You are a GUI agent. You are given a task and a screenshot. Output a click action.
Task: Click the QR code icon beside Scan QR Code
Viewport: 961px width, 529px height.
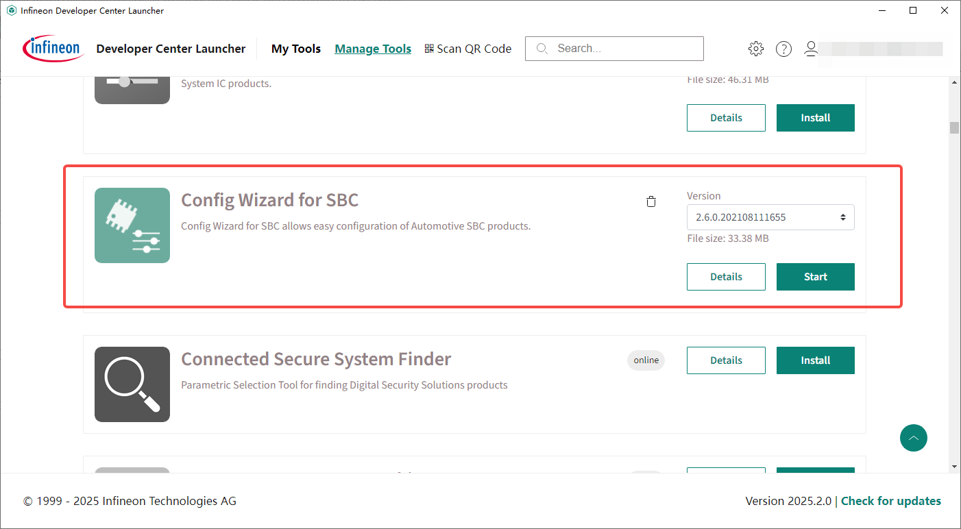tap(429, 49)
